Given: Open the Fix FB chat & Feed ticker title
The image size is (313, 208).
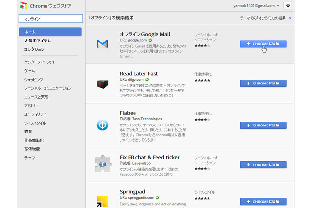Looking at the screenshot, I should [x=150, y=157].
